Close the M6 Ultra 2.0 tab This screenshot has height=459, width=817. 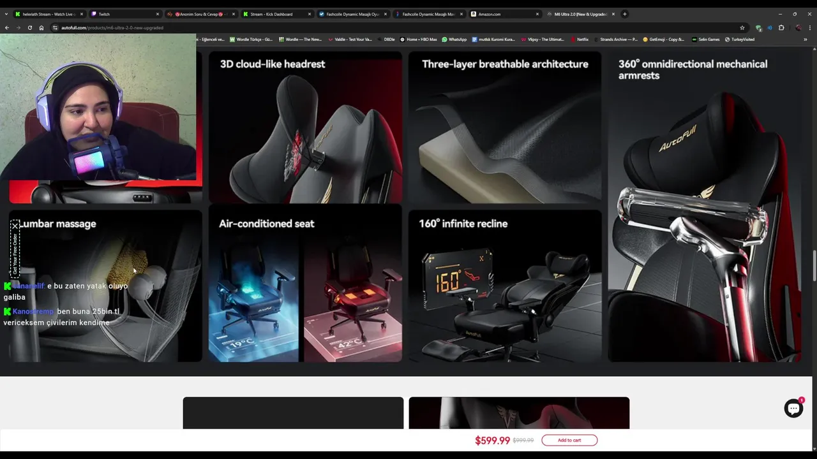613,14
